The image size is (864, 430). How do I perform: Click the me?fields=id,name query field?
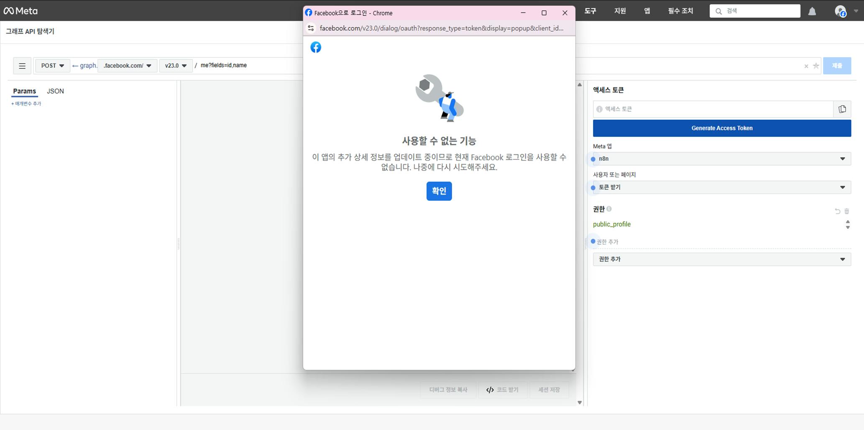[x=224, y=65]
